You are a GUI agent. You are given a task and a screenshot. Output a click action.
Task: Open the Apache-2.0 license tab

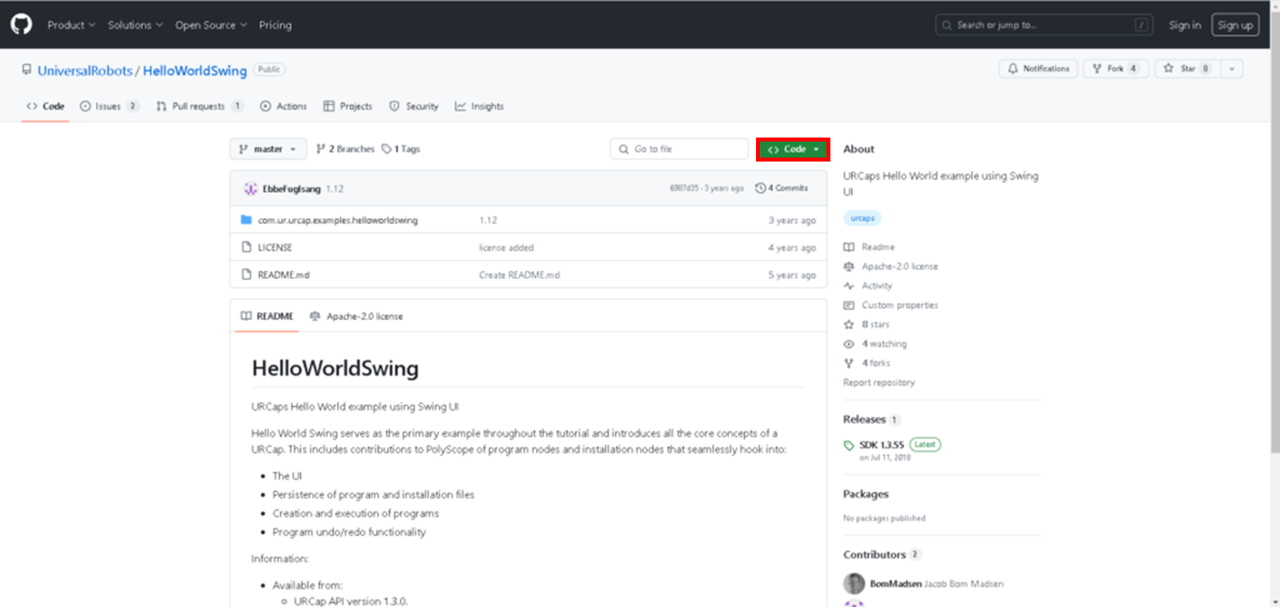357,317
